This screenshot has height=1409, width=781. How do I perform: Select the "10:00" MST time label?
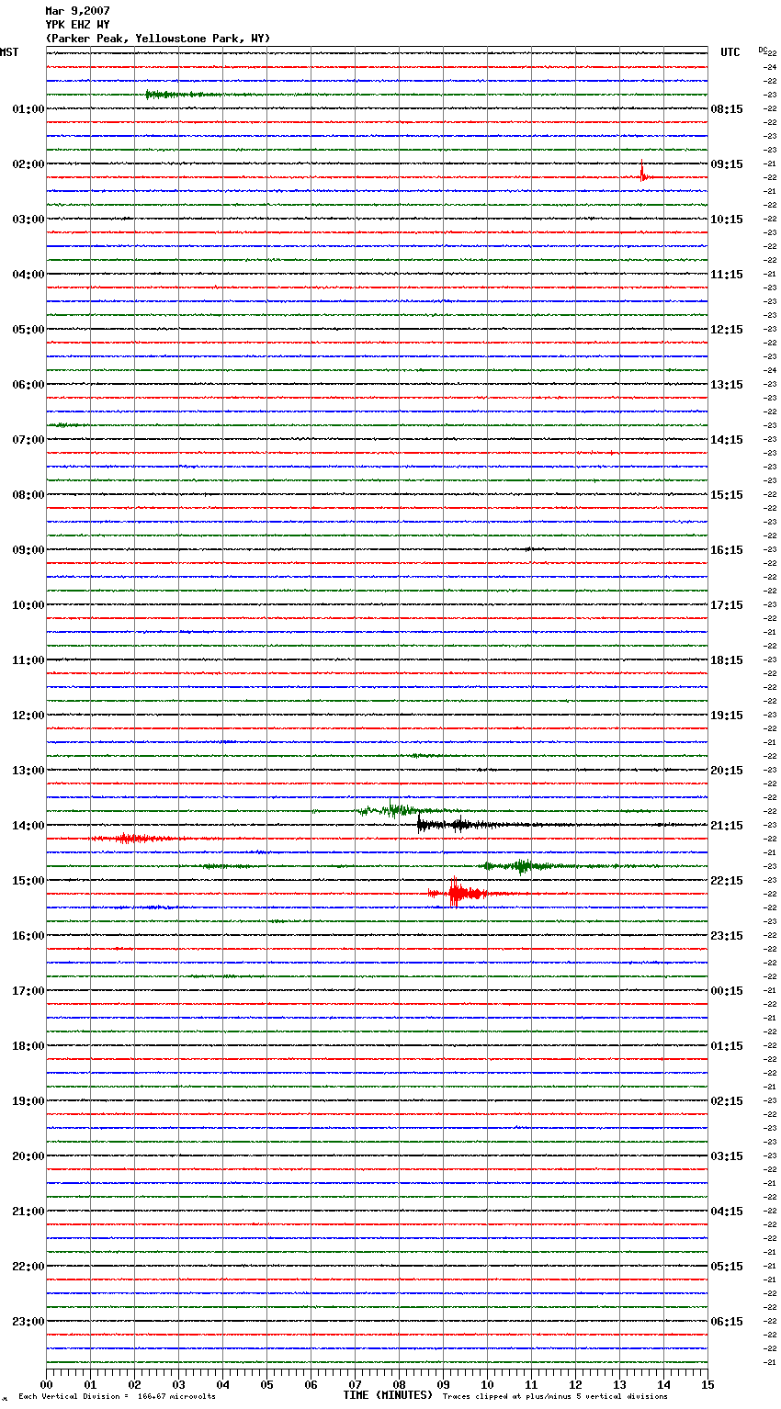pos(28,605)
